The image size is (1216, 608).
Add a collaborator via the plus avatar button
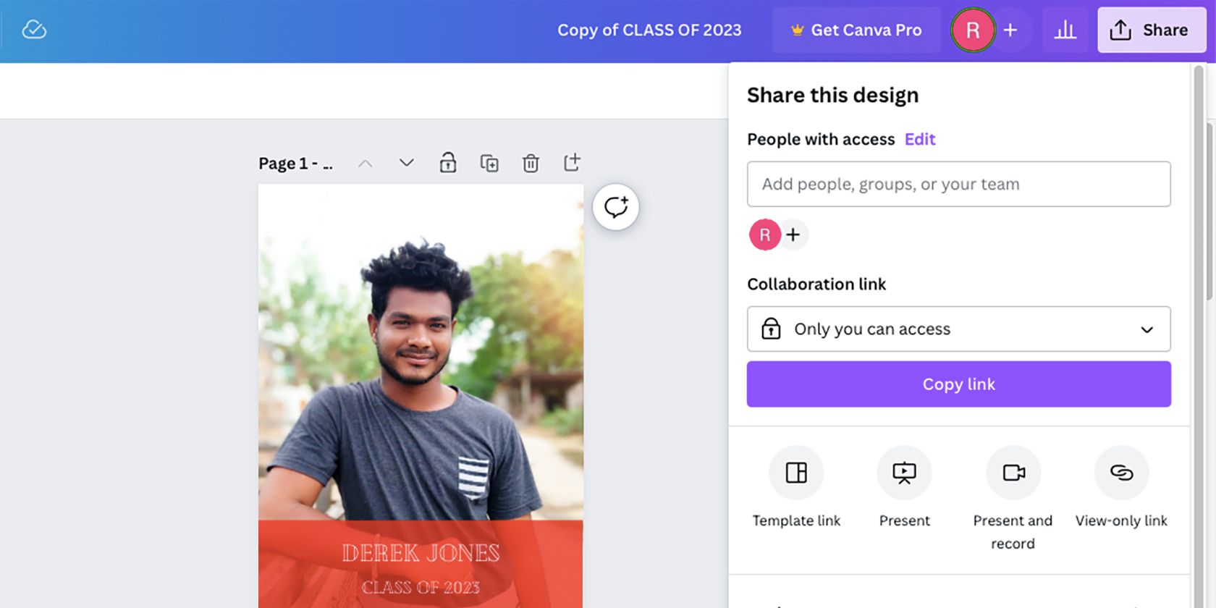pos(793,235)
